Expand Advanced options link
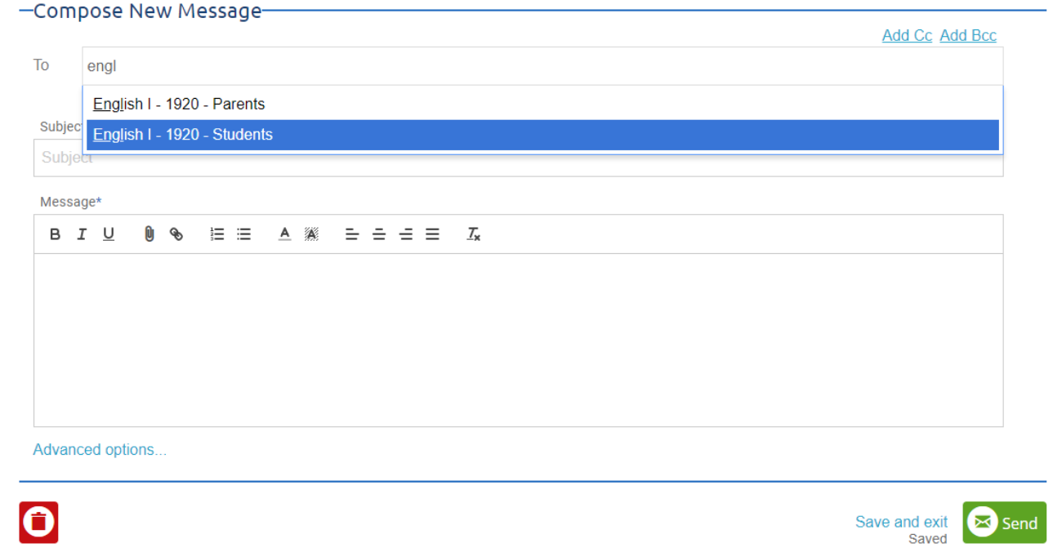1053x552 pixels. 100,450
